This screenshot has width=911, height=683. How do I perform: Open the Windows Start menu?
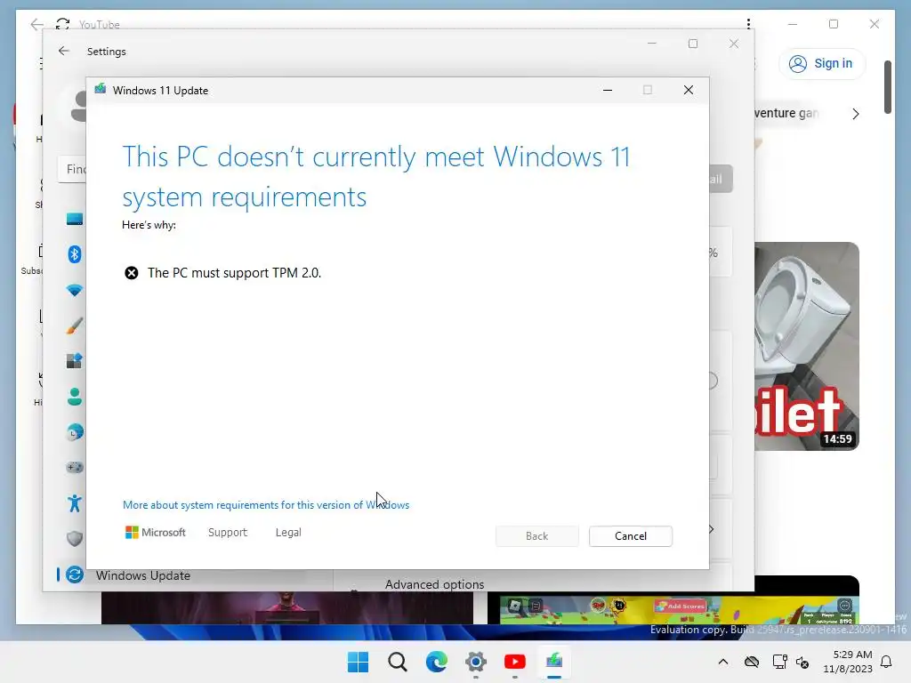pyautogui.click(x=358, y=662)
